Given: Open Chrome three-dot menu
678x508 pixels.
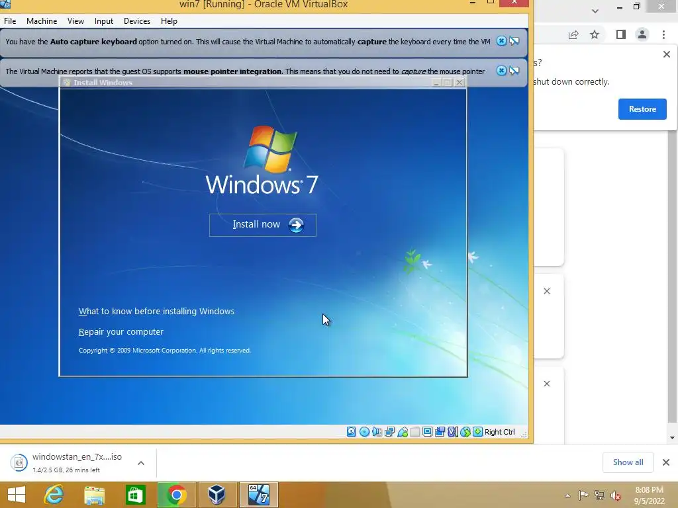Looking at the screenshot, I should 663,34.
